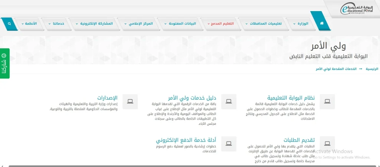Click laptop icon beside دليل خدمات ولي الأمر
The image size is (380, 167).
(229, 101)
